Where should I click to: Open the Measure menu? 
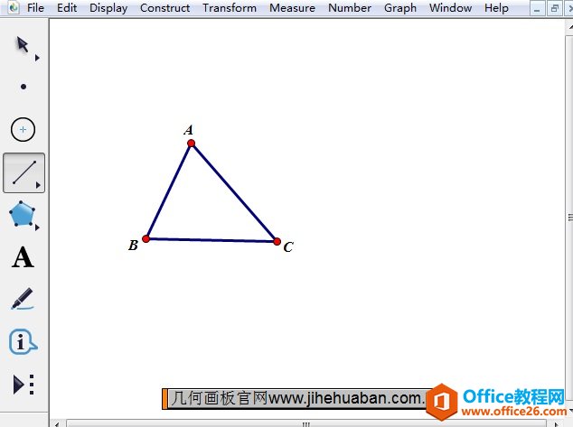click(x=292, y=7)
